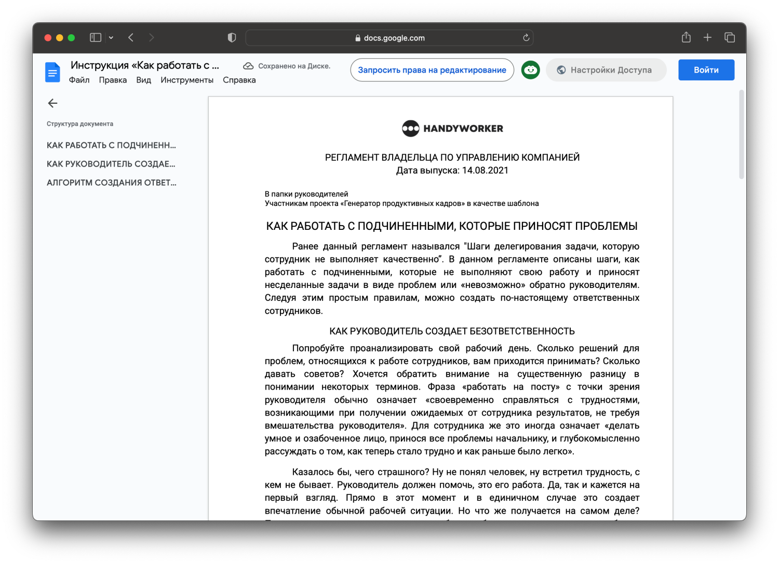Reload the page with refresh icon
Screen dimensions: 779x564
(x=526, y=37)
